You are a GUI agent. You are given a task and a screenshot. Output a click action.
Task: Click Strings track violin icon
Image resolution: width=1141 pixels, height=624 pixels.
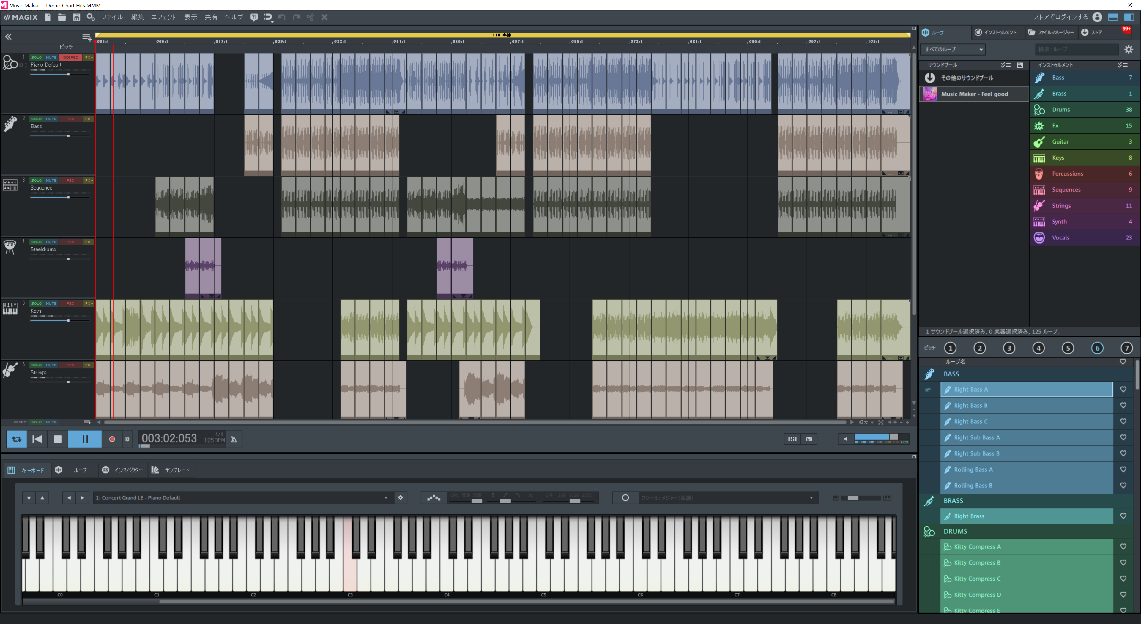10,370
